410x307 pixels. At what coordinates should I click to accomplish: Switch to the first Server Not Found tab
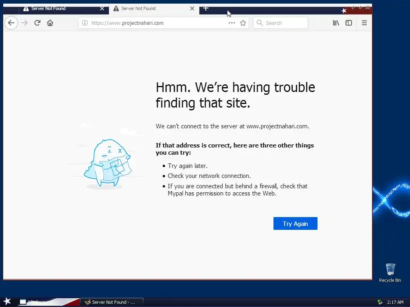point(64,9)
